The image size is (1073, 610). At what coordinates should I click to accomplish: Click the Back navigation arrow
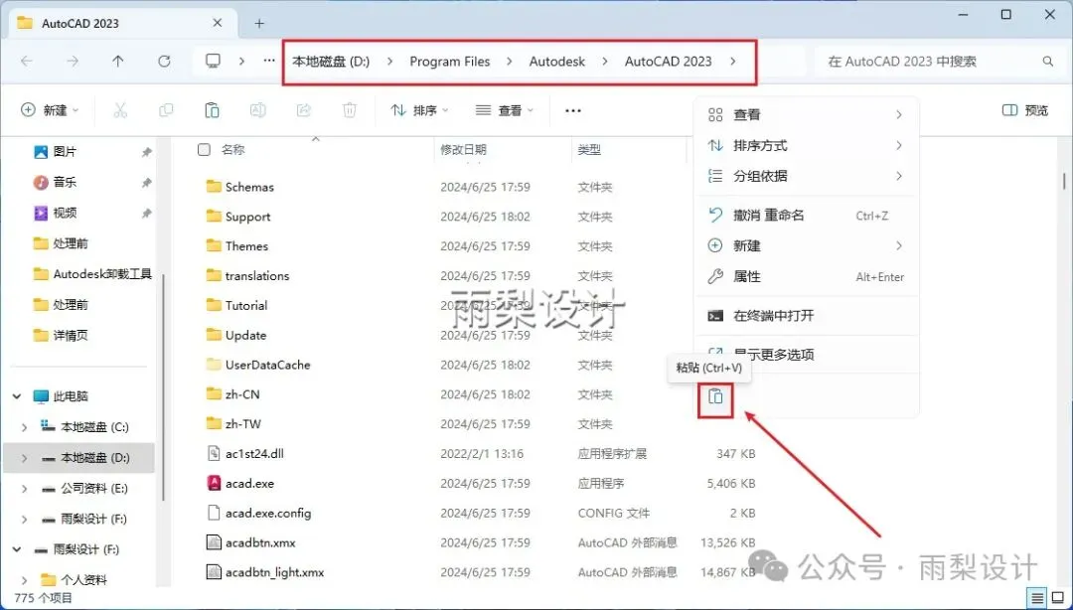point(27,61)
